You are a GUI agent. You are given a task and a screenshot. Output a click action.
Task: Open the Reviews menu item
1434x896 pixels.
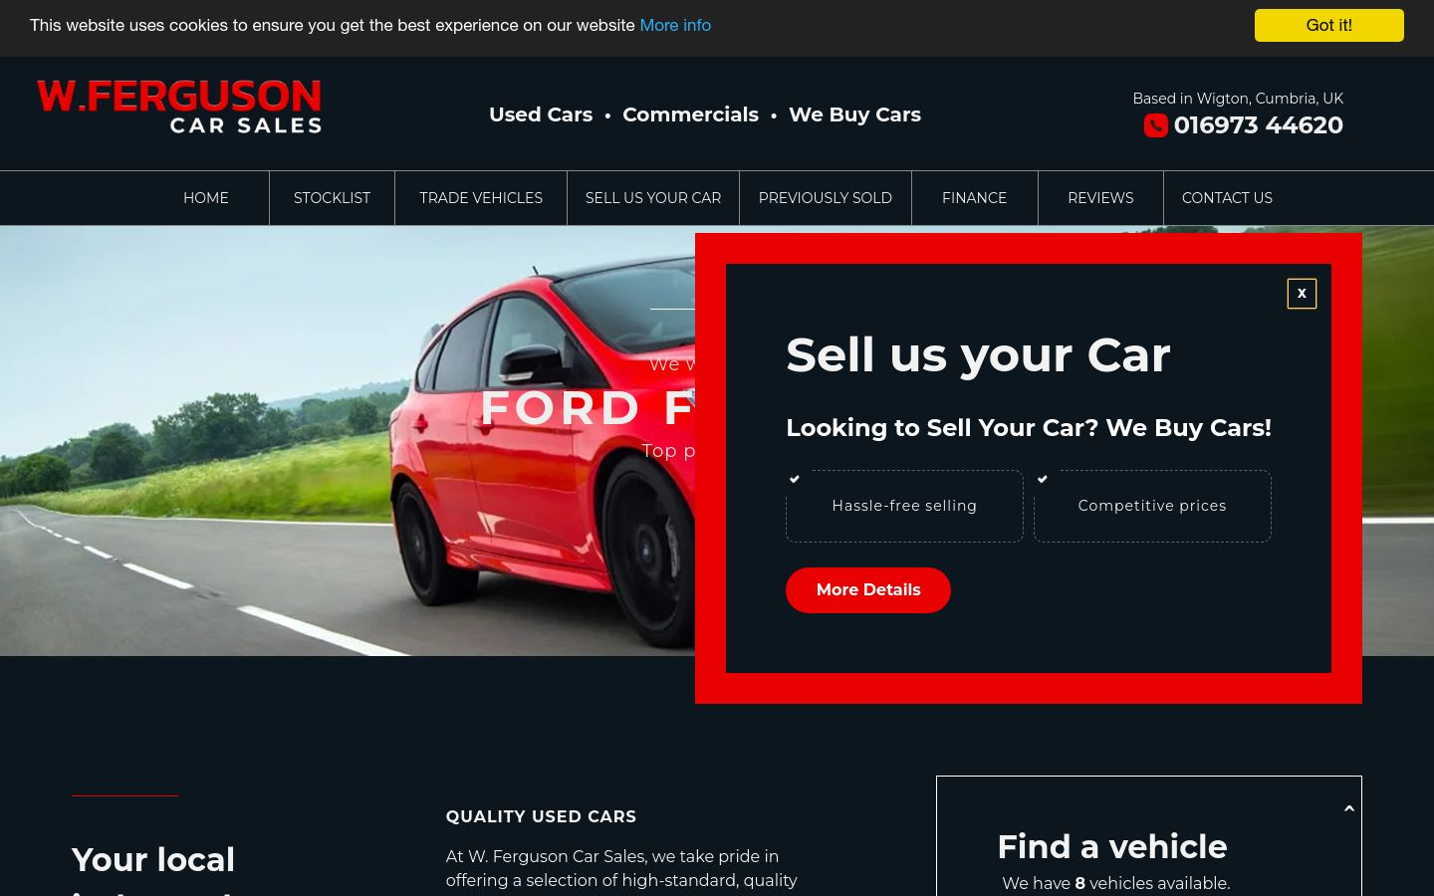coord(1100,198)
